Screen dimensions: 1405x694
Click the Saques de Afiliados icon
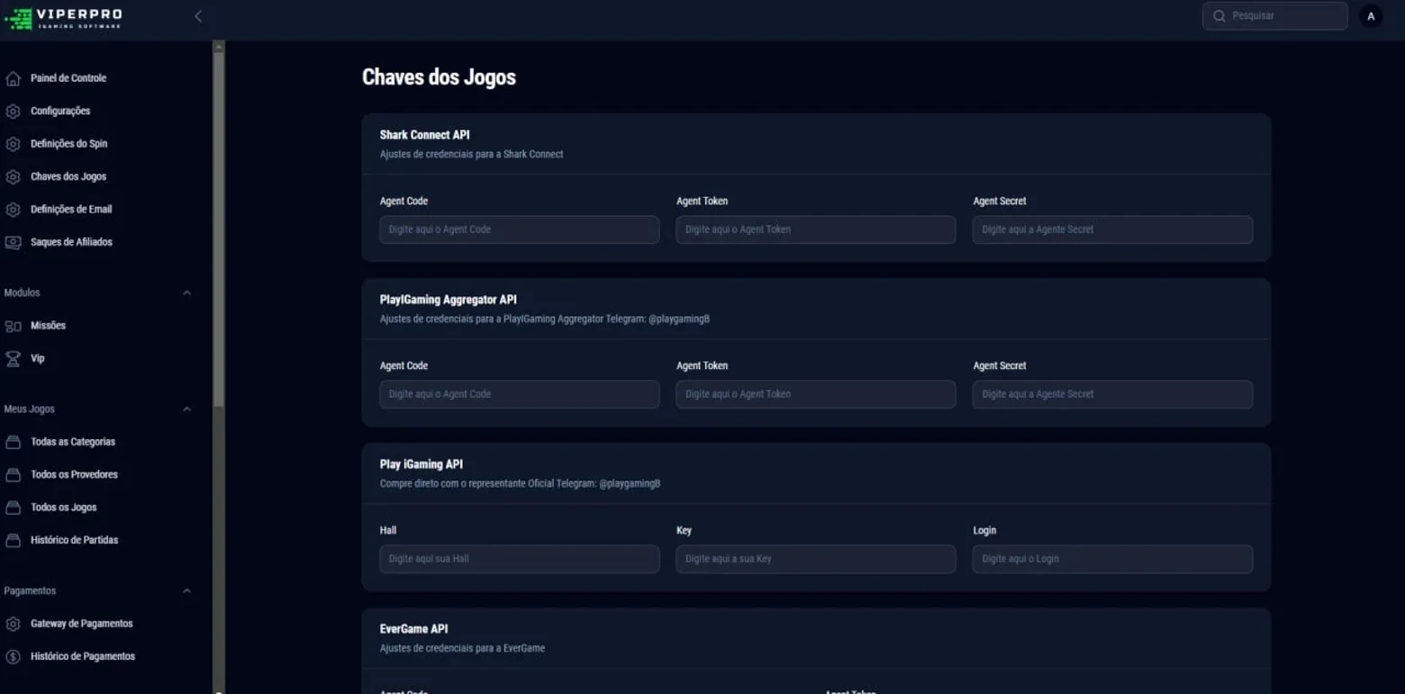coord(13,242)
